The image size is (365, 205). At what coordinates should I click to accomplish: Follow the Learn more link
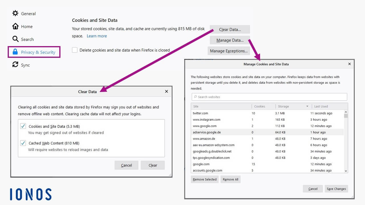point(97,36)
